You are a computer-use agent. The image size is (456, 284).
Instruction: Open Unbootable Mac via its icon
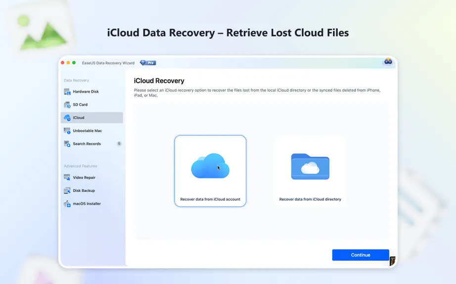point(67,131)
